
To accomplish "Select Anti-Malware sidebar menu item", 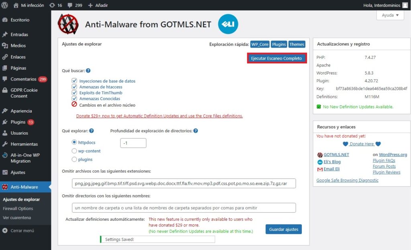I will tap(25, 187).
